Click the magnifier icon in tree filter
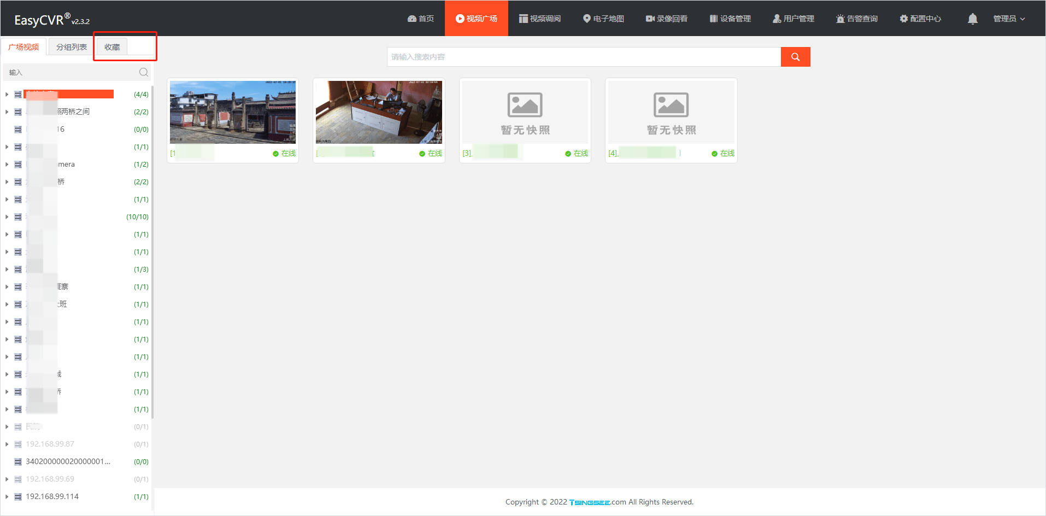 click(144, 72)
